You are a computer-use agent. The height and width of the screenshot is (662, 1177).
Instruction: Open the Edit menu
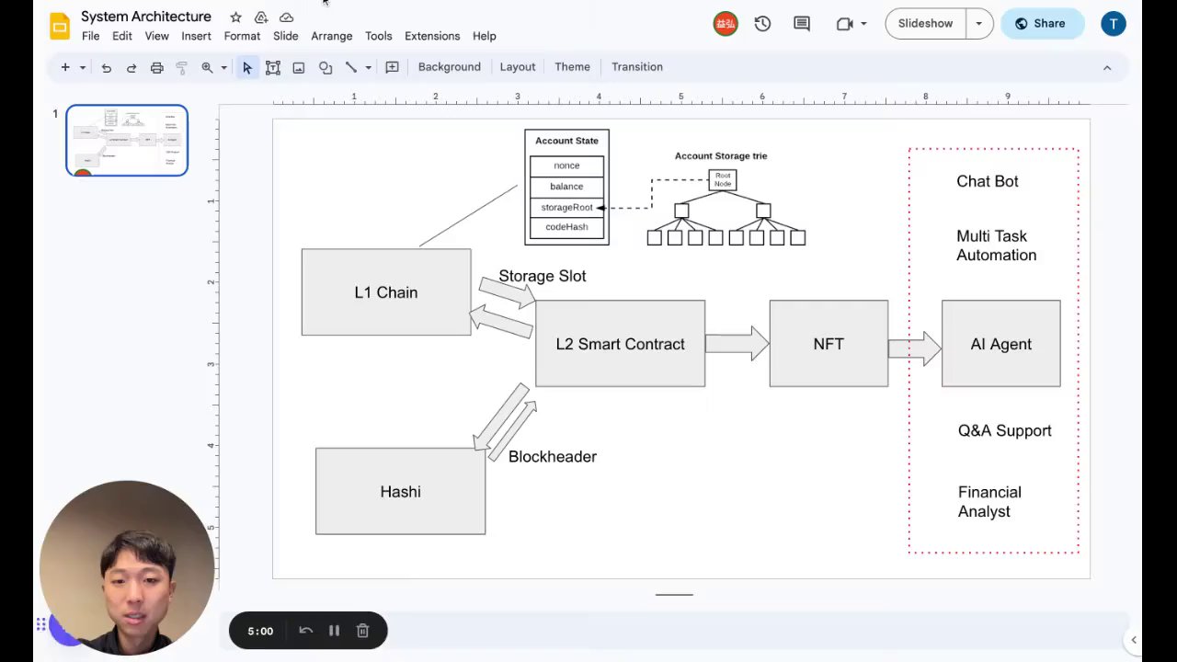122,36
